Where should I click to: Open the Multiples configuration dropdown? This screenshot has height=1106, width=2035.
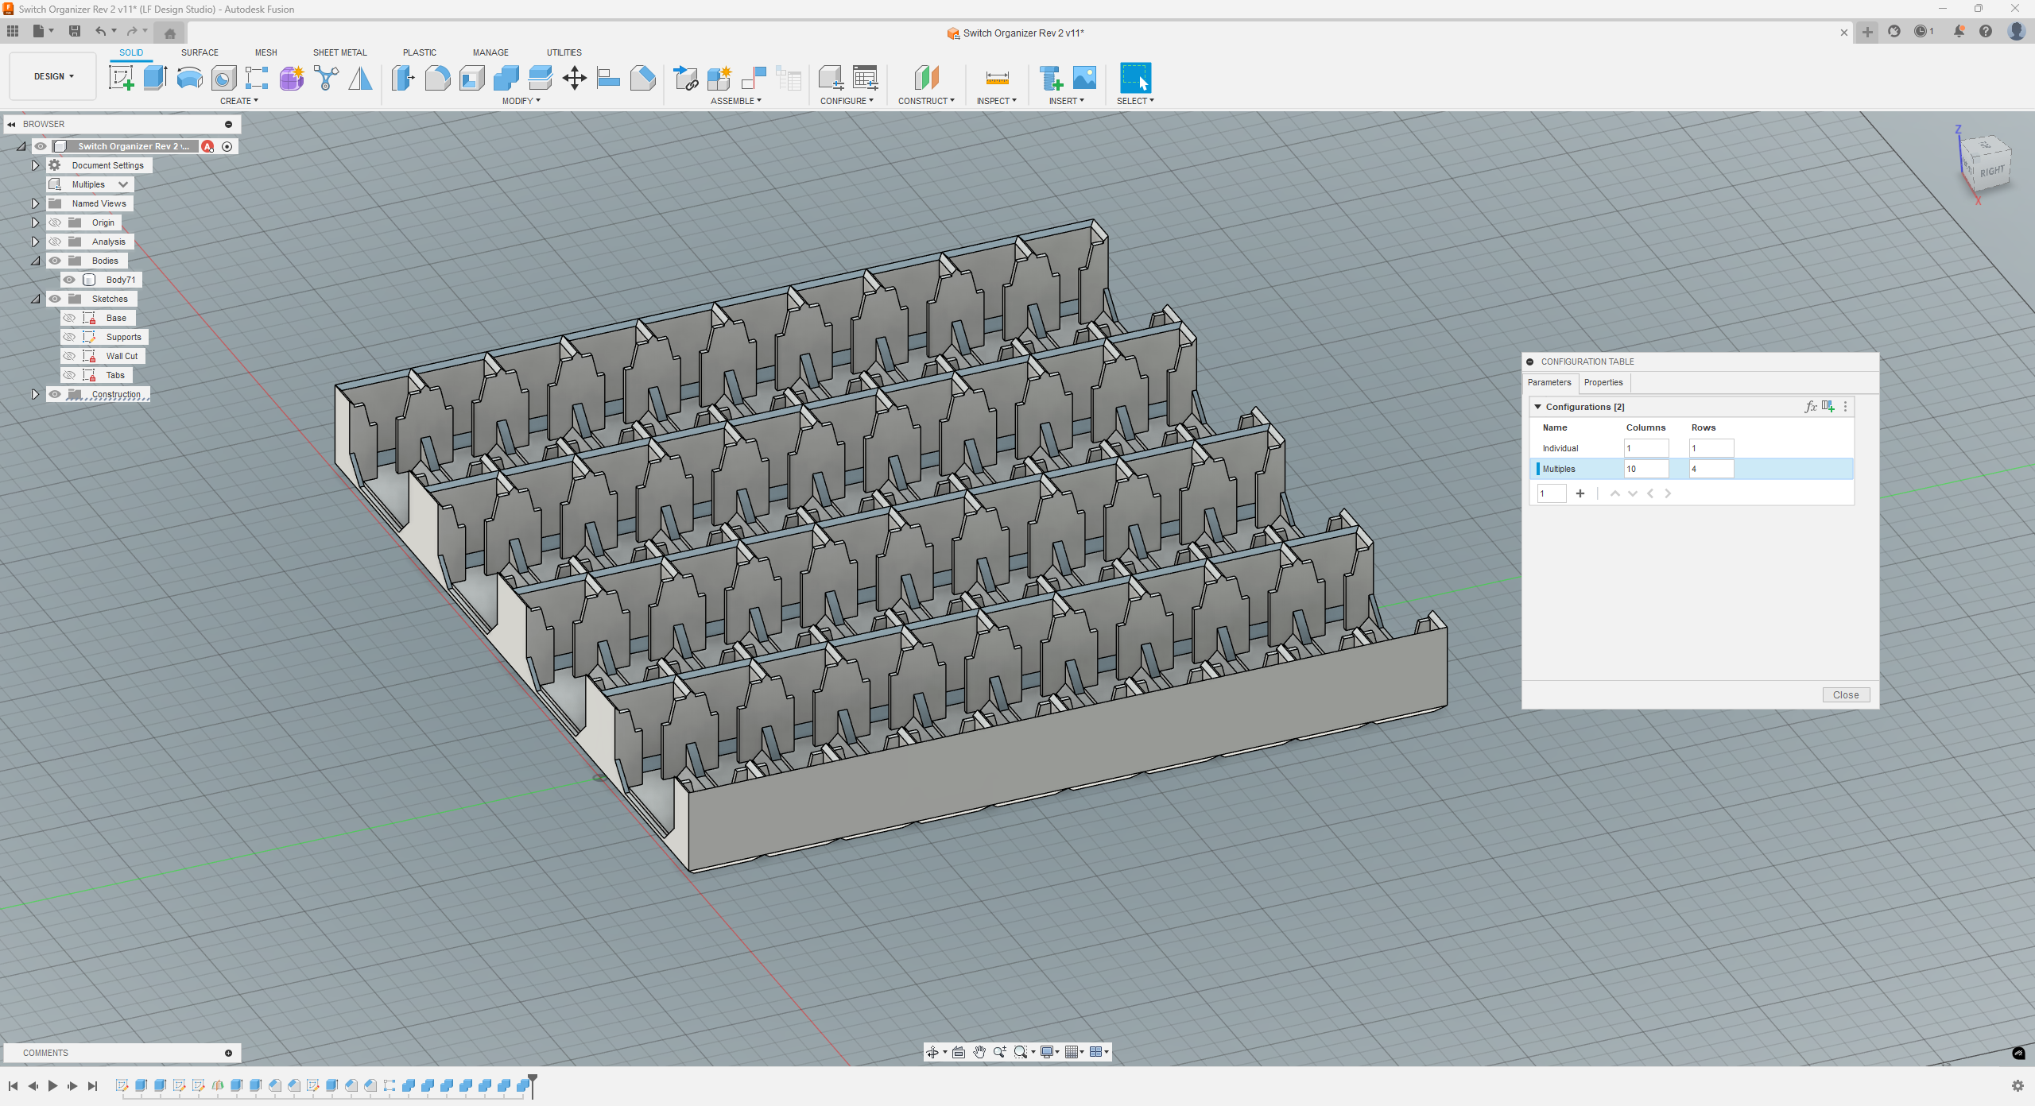(122, 184)
